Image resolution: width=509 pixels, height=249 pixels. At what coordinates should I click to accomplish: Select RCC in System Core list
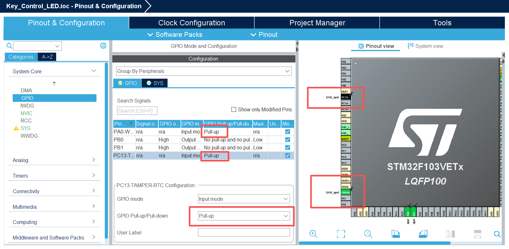point(26,121)
